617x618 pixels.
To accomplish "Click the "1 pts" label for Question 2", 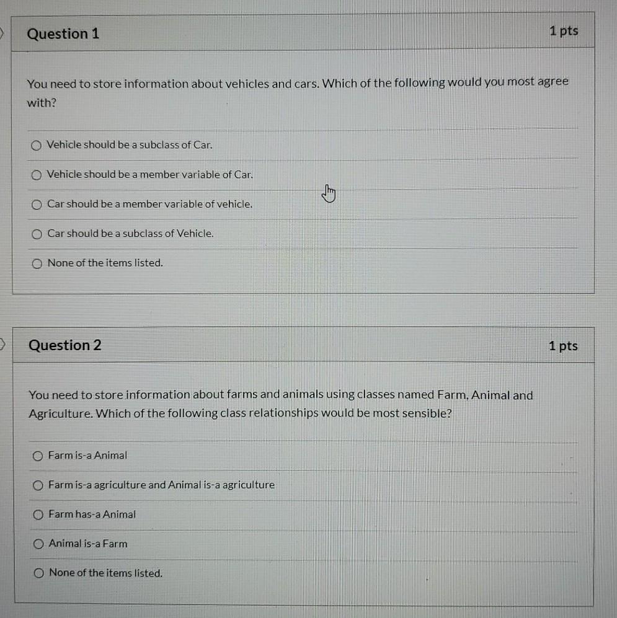I will coord(563,346).
